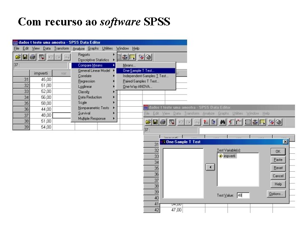Expand the Loglinear submenu
The width and height of the screenshot is (300, 225).
[x=94, y=87]
